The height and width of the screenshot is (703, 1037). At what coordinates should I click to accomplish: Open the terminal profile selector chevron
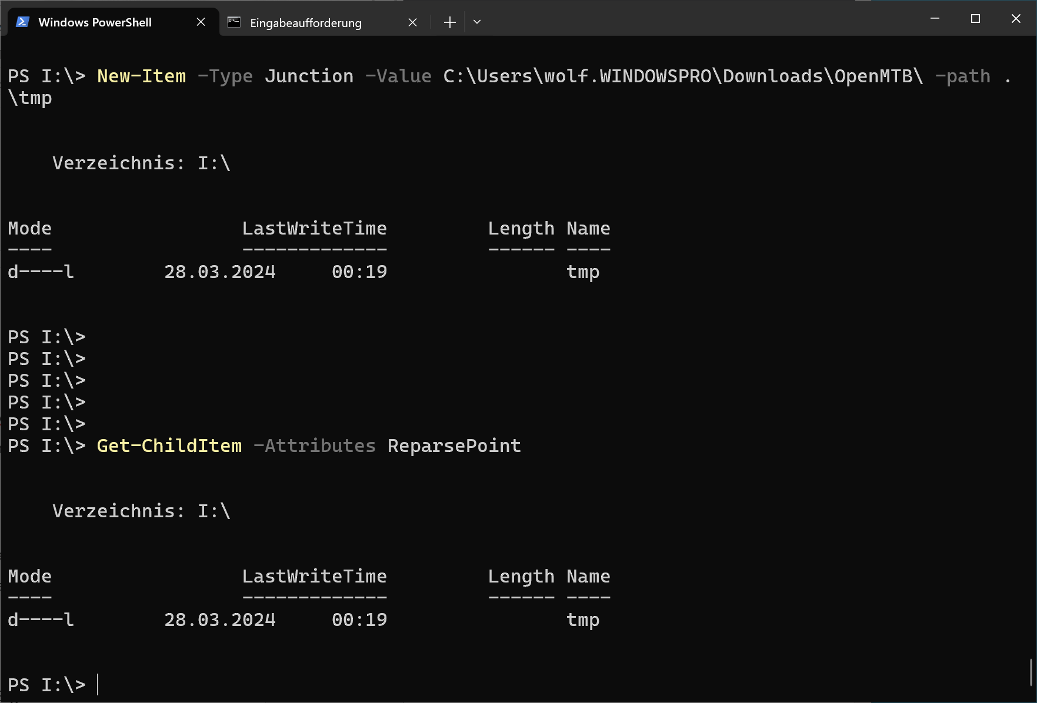point(477,22)
